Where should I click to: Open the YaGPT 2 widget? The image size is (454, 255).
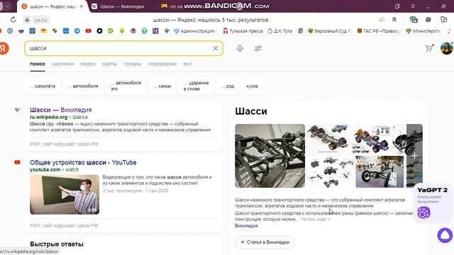pyautogui.click(x=433, y=203)
